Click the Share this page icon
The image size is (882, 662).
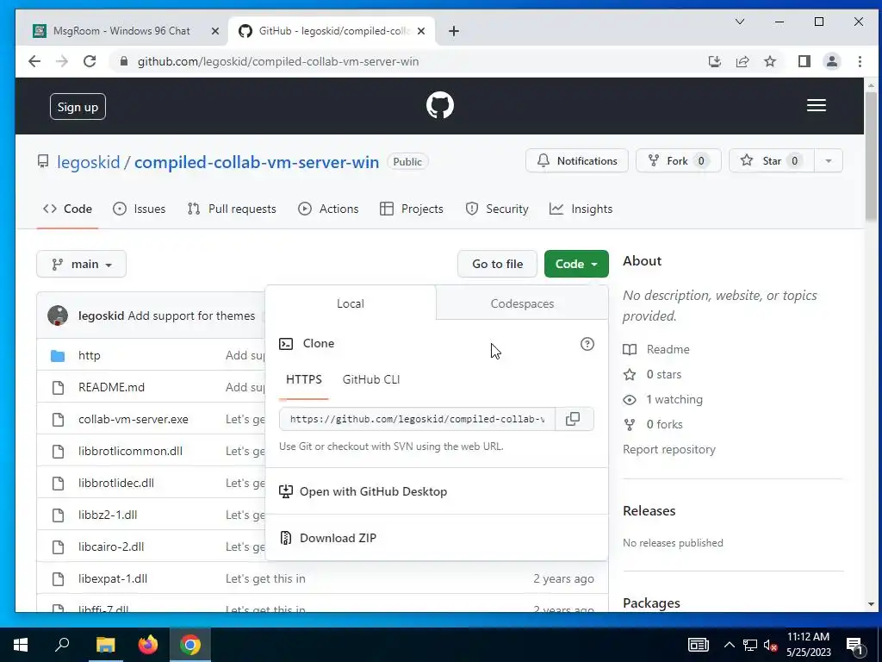tap(742, 61)
